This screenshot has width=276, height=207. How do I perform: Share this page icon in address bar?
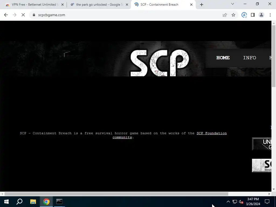click(x=225, y=15)
